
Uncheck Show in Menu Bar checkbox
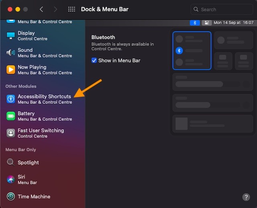94,60
